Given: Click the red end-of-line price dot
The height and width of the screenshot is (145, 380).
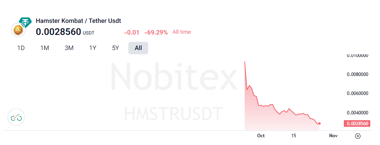Looking at the screenshot, I should [320, 124].
